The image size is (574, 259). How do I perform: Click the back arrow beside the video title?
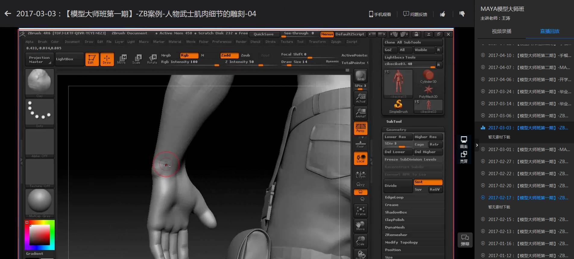coord(8,14)
